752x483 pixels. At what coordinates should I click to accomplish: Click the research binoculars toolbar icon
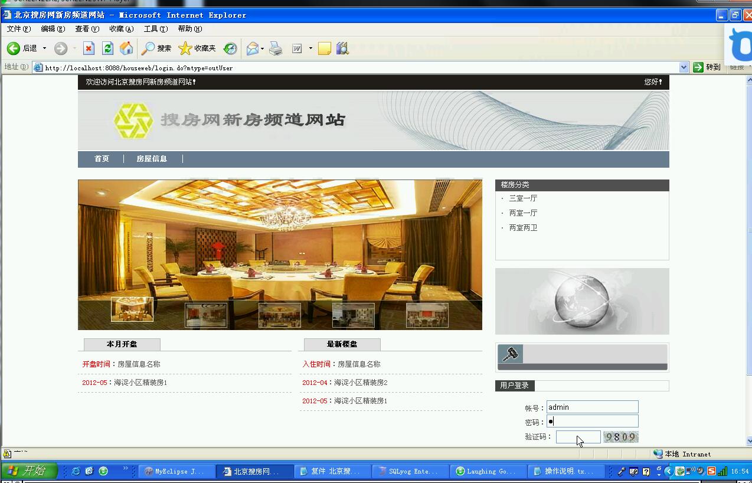[342, 48]
